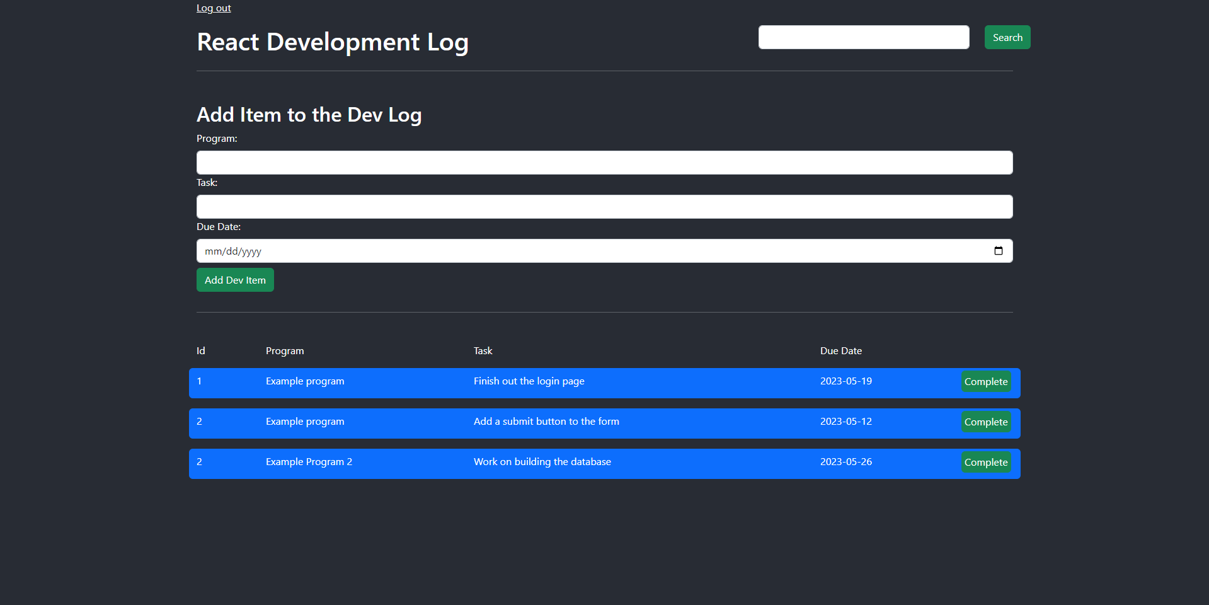Click the Log out link
The height and width of the screenshot is (605, 1209).
[214, 8]
